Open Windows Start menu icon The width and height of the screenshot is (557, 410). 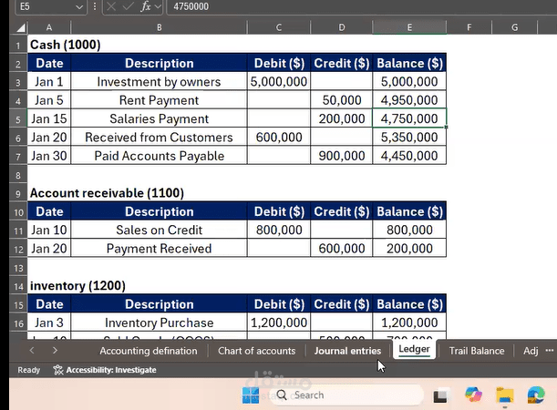tap(251, 395)
